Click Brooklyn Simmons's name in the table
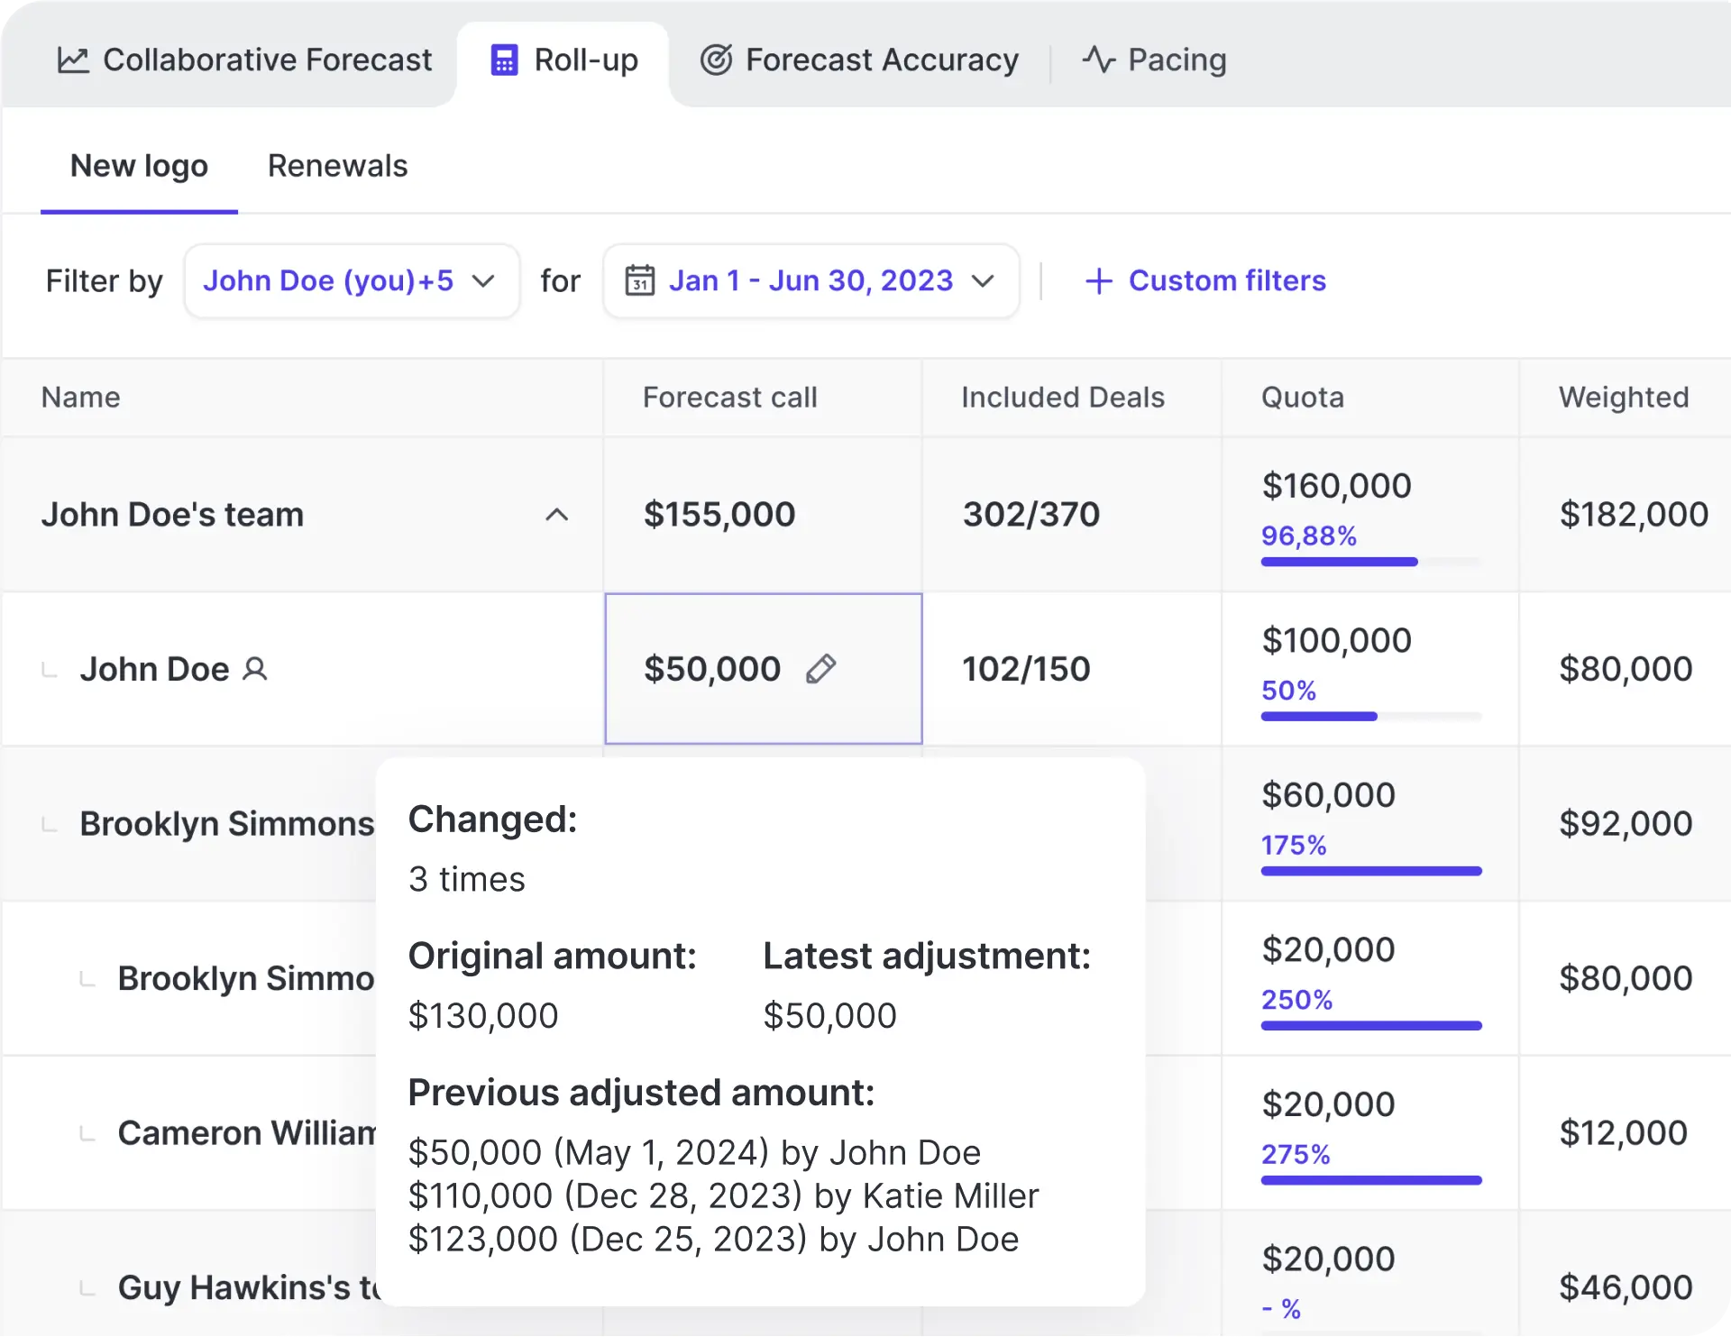The image size is (1731, 1337). pyautogui.click(x=226, y=823)
